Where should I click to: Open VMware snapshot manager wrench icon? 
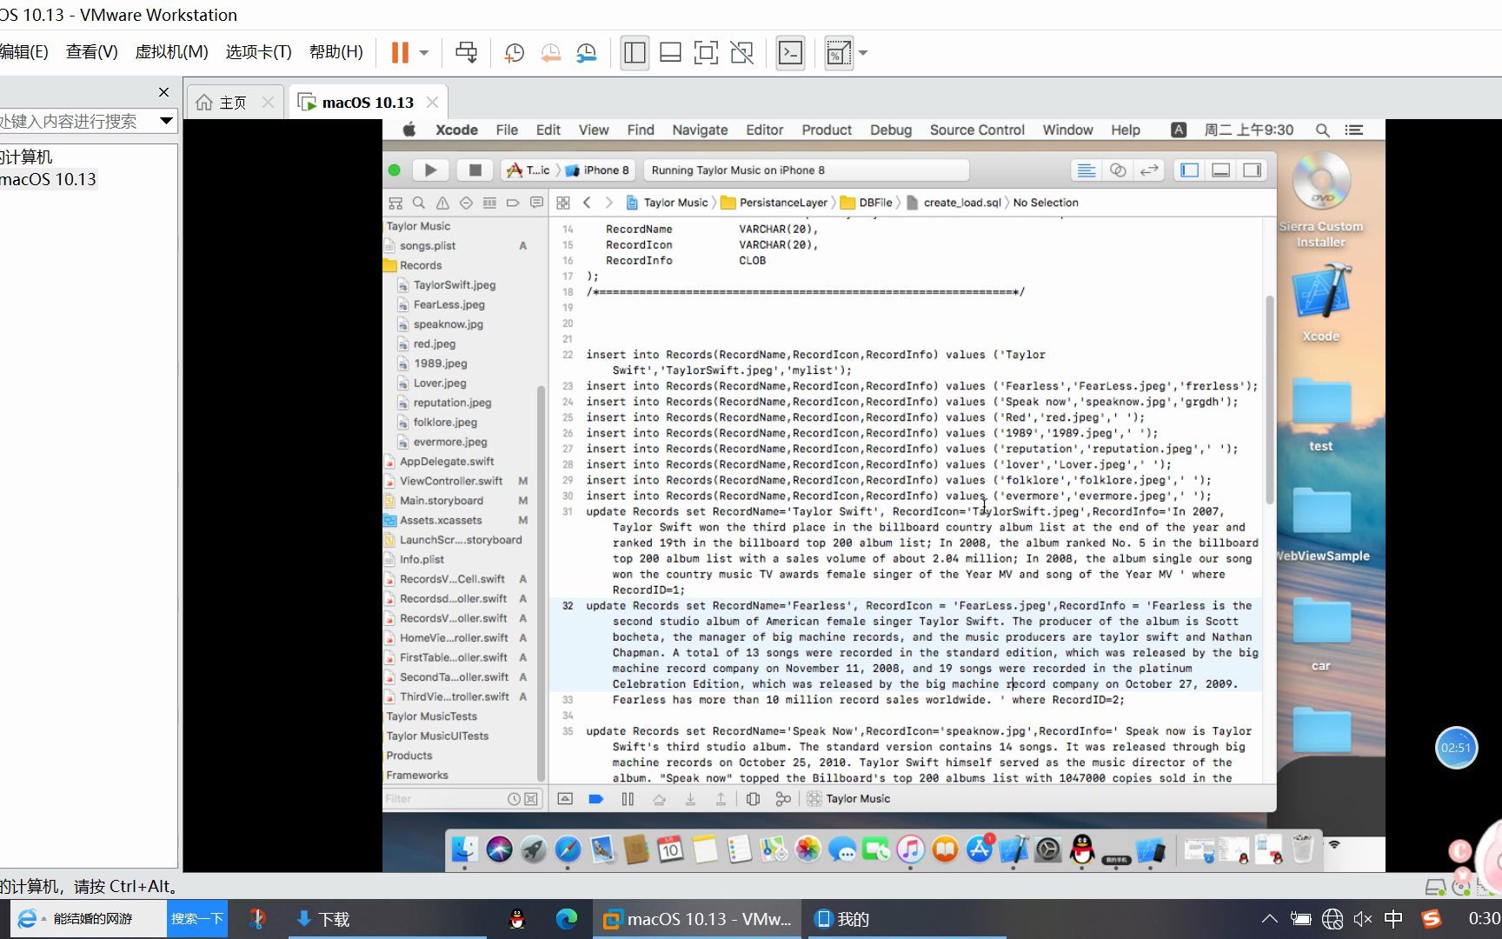click(x=587, y=53)
